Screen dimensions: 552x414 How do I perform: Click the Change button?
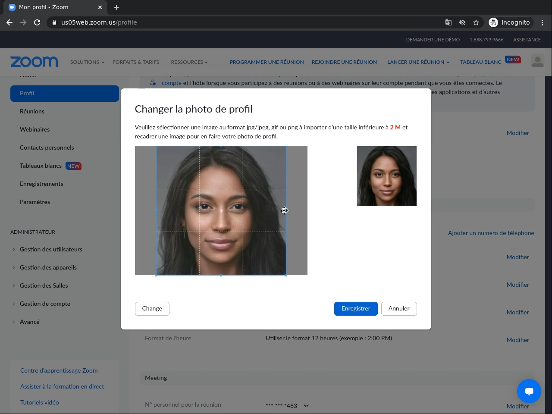tap(152, 309)
